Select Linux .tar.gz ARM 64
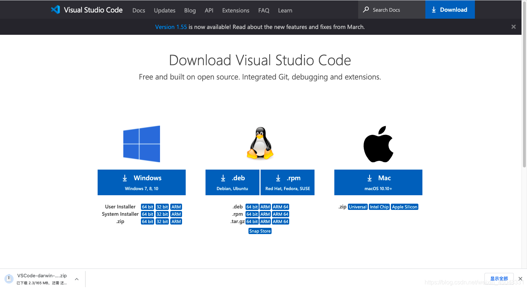 281,222
